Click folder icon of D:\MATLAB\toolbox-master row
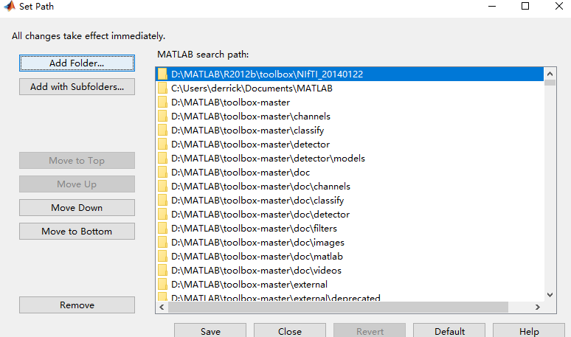 162,103
